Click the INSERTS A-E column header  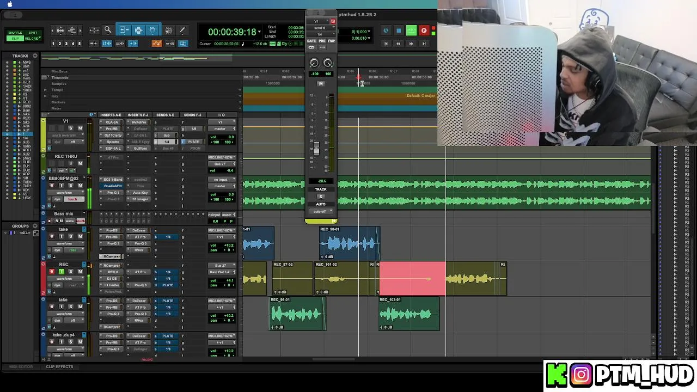point(111,115)
